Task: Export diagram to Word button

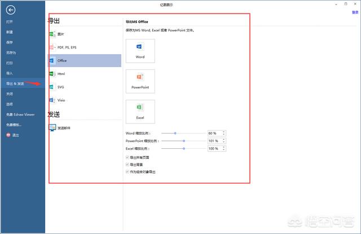Action: (x=140, y=51)
